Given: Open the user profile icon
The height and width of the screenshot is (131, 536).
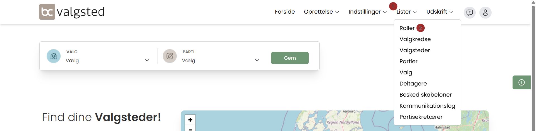Looking at the screenshot, I should click(x=485, y=12).
